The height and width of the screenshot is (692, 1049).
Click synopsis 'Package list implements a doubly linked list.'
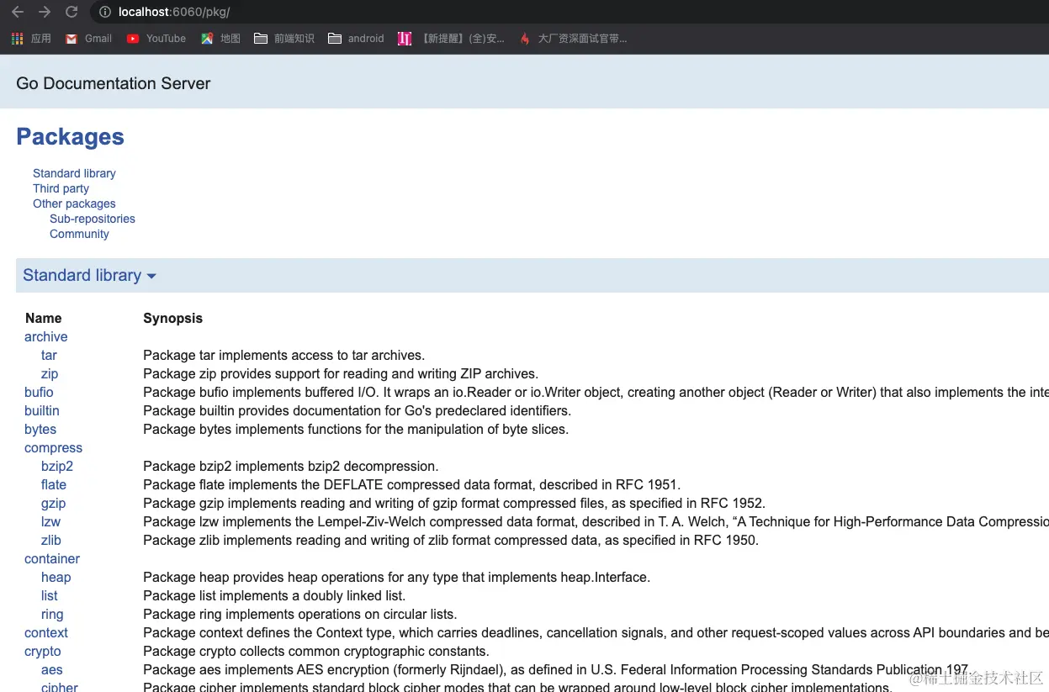(274, 595)
